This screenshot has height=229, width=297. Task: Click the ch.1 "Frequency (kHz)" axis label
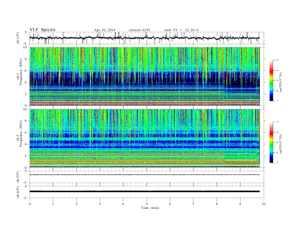[21, 72]
